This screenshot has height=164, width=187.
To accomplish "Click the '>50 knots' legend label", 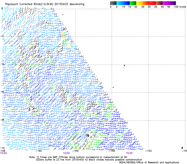I will click(180, 7).
